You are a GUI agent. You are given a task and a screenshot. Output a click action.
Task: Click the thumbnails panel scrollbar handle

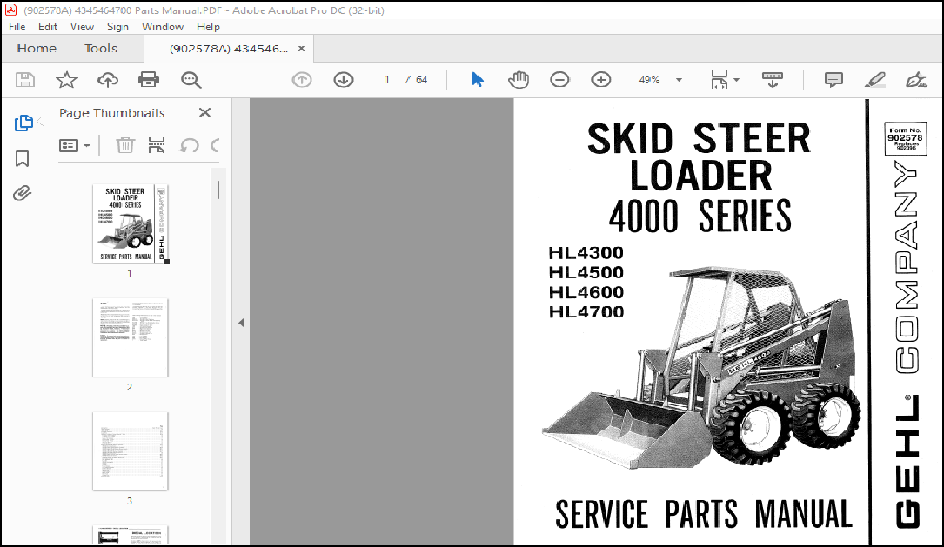tap(218, 190)
